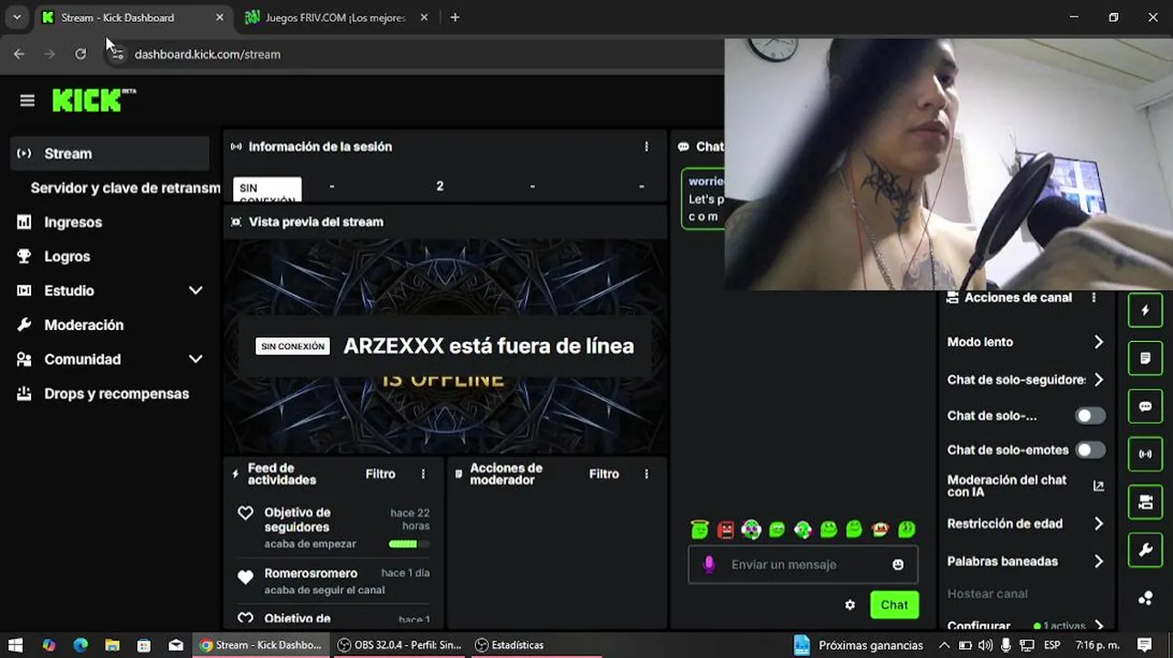Image resolution: width=1173 pixels, height=658 pixels.
Task: Click Romerosromero in activity feed
Action: pos(311,574)
